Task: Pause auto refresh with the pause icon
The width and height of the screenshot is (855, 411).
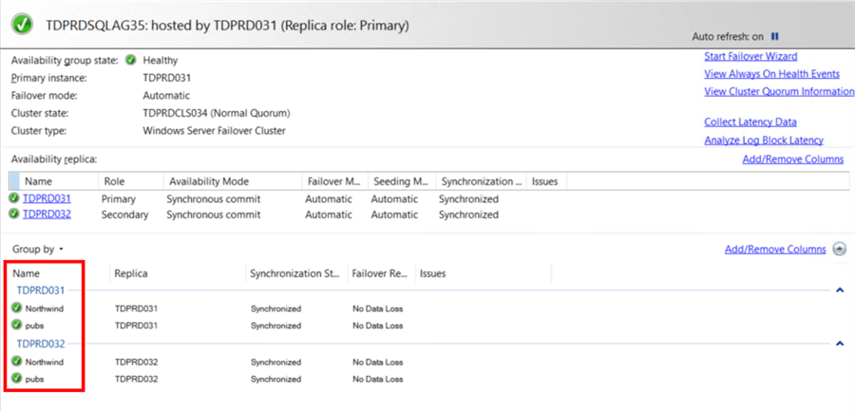Action: click(x=775, y=36)
